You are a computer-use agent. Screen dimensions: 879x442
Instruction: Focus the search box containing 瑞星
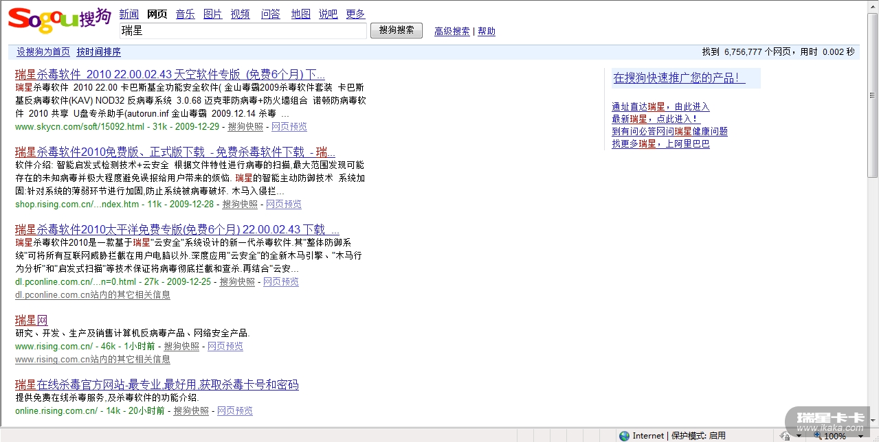[243, 31]
